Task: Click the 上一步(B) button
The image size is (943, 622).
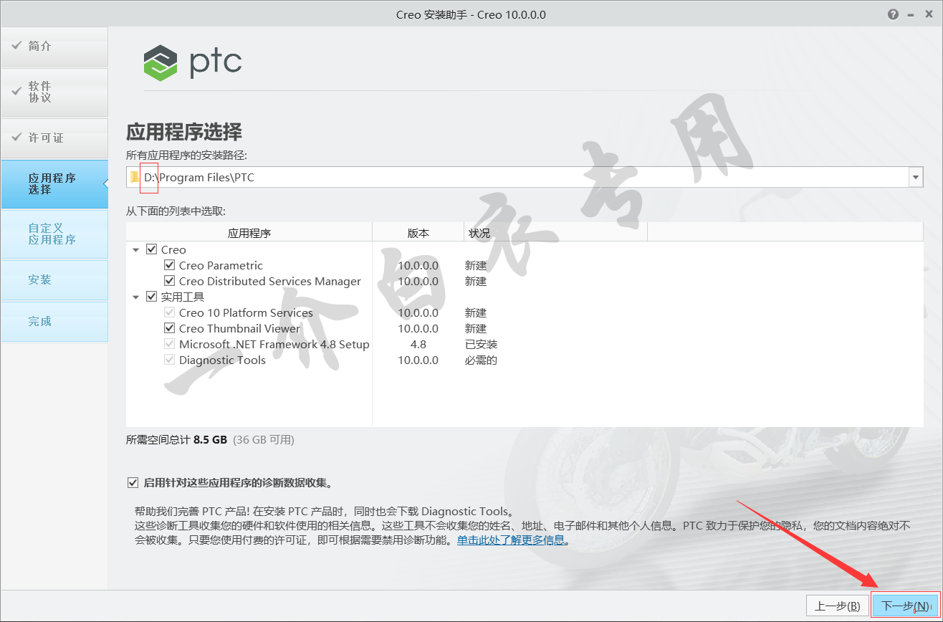Action: tap(838, 606)
